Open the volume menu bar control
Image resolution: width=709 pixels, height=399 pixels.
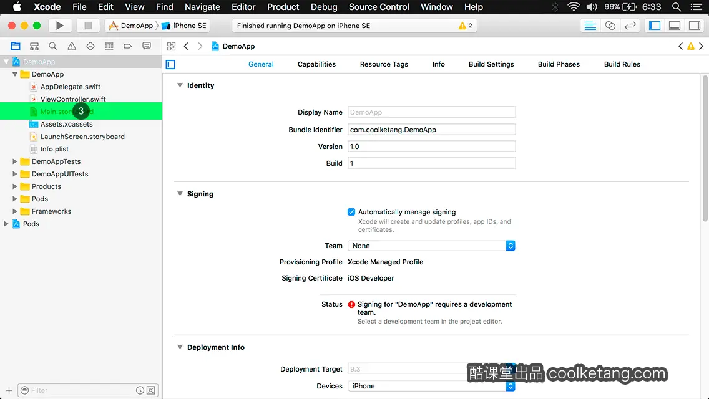point(592,7)
